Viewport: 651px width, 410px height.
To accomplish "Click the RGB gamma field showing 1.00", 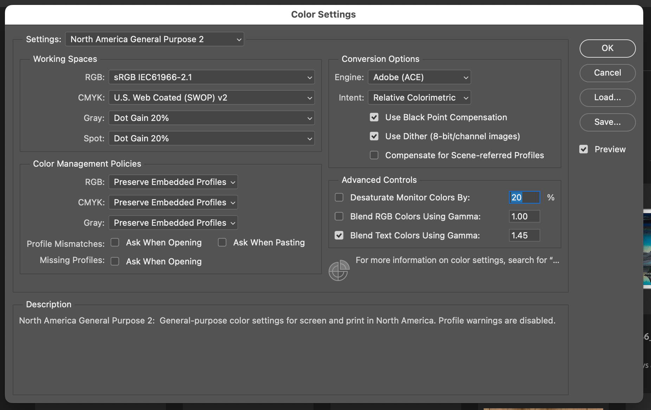I will [x=524, y=217].
